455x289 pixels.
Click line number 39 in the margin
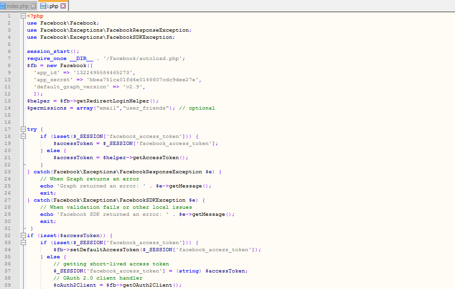(x=8, y=285)
